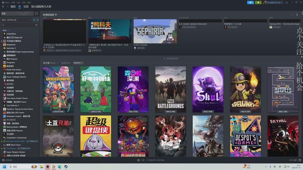
Task: Select Super Weapon Master in sidebar
Action: (16, 152)
